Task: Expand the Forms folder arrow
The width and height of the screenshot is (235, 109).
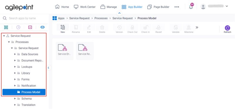Action: click(15, 79)
